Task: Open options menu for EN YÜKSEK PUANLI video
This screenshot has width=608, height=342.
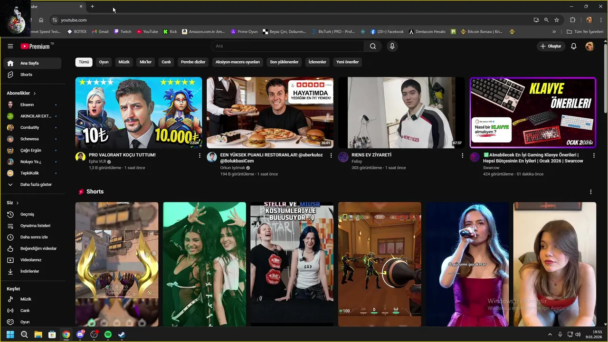Action: click(x=331, y=155)
